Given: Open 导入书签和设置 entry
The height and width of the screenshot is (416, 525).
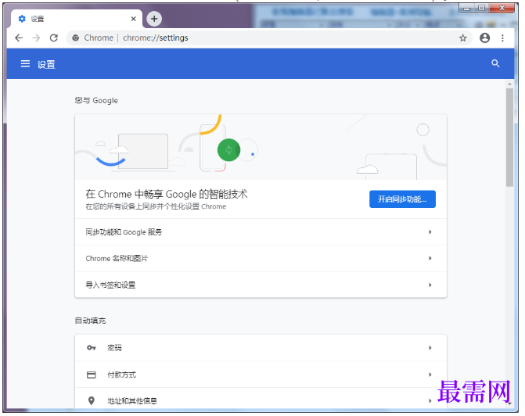Looking at the screenshot, I should pos(261,285).
